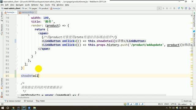The height and width of the screenshot is (110, 196).
Task: Open Chrome from the taskbar
Action: [x=13, y=108]
